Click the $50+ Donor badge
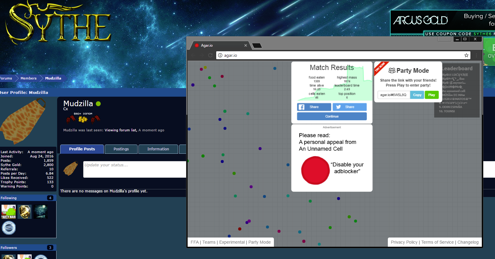 click(x=83, y=118)
